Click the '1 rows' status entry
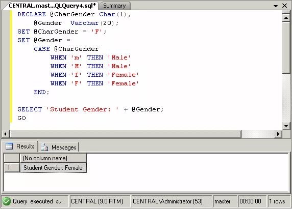The height and width of the screenshot is (209, 292). pos(277,201)
